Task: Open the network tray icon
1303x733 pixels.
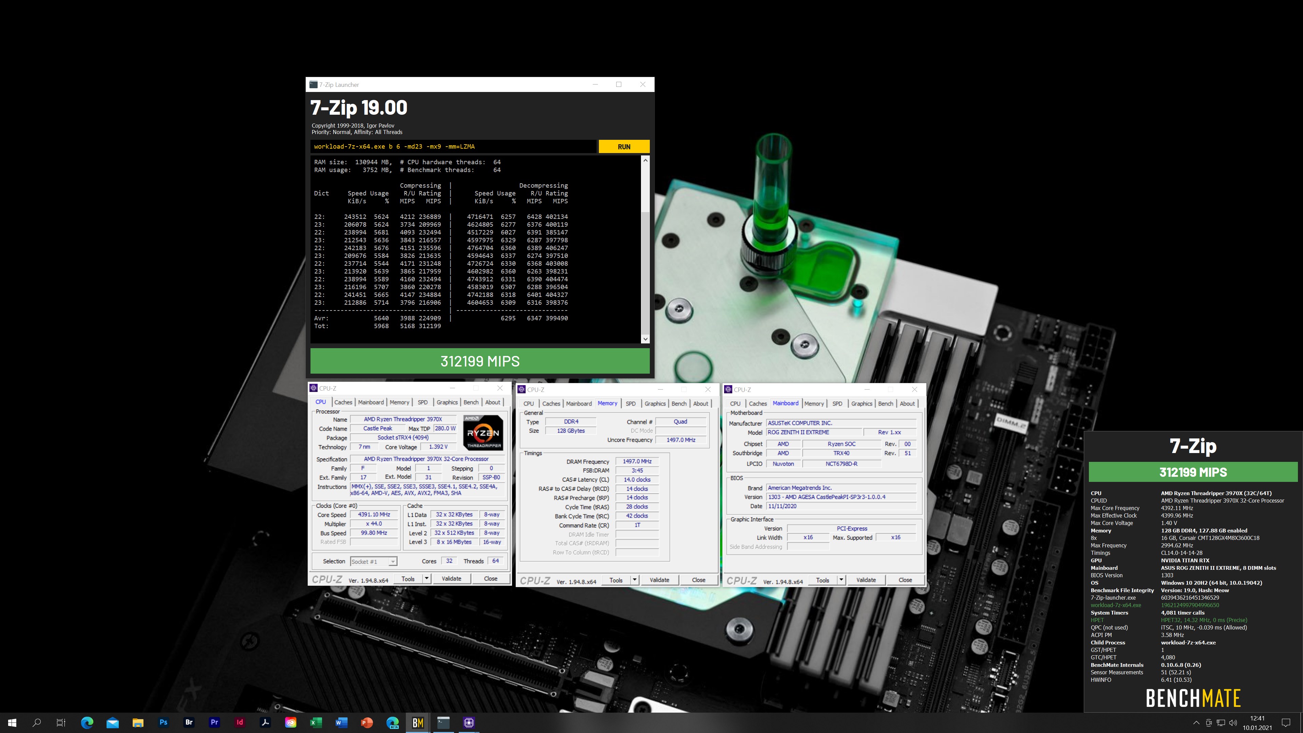Action: (1221, 723)
